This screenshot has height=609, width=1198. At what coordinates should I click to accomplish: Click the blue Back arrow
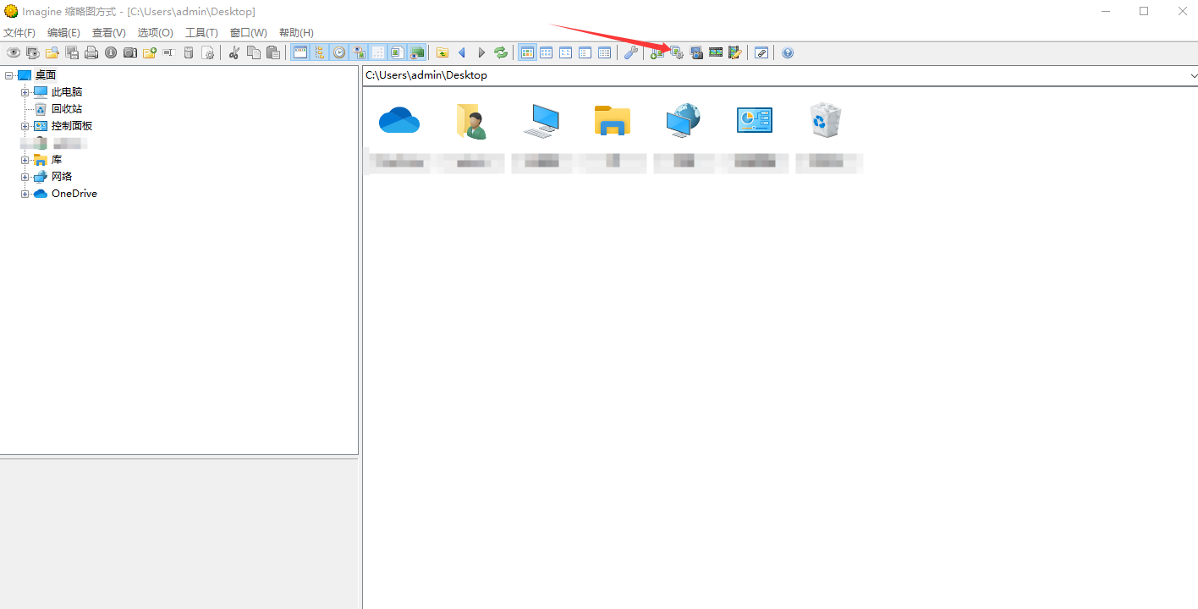click(462, 52)
